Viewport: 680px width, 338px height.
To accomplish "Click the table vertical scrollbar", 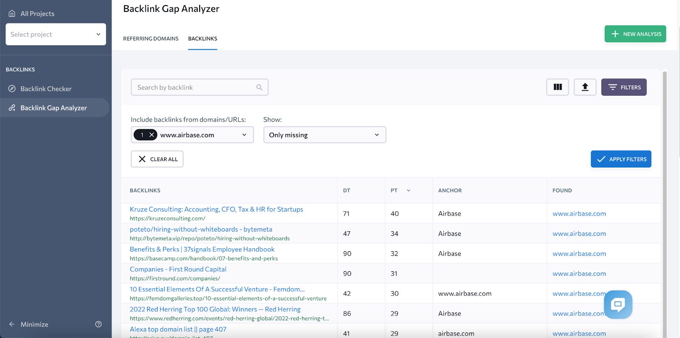I will (x=665, y=204).
